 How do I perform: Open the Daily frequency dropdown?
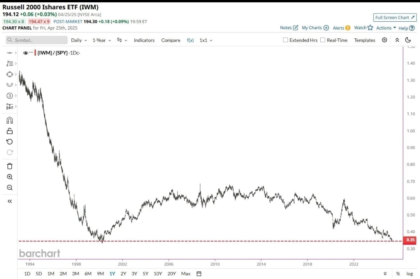coord(79,40)
